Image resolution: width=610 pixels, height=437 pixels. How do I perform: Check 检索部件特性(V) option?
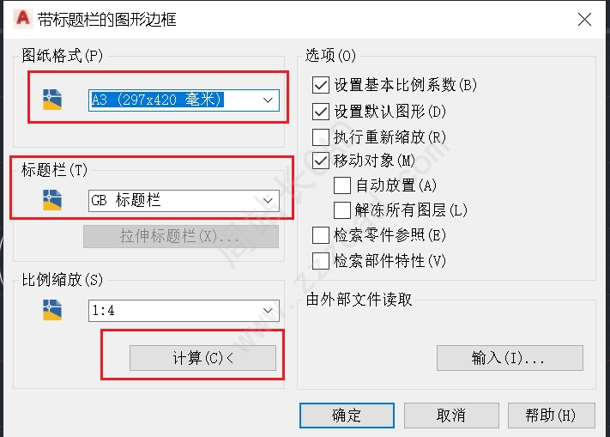pos(321,261)
